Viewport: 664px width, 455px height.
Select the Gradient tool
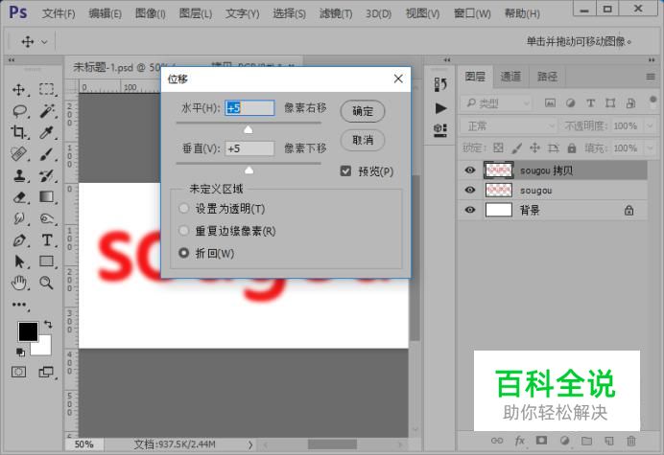[47, 197]
